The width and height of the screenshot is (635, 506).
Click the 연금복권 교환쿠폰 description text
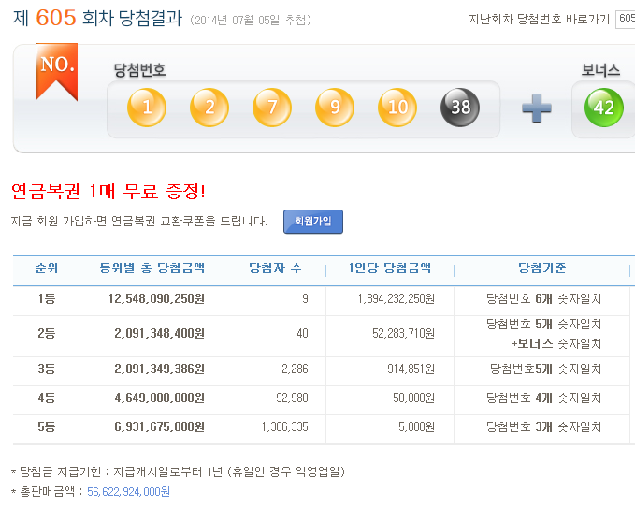pos(139,221)
